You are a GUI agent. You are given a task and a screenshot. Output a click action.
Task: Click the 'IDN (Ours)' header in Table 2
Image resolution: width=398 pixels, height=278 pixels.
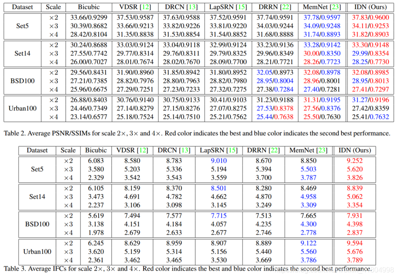click(x=370, y=7)
